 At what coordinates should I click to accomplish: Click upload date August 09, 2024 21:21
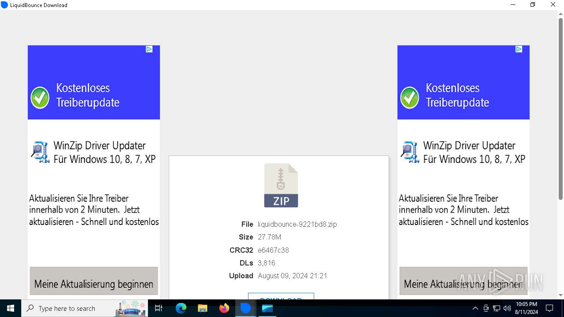[x=293, y=276]
